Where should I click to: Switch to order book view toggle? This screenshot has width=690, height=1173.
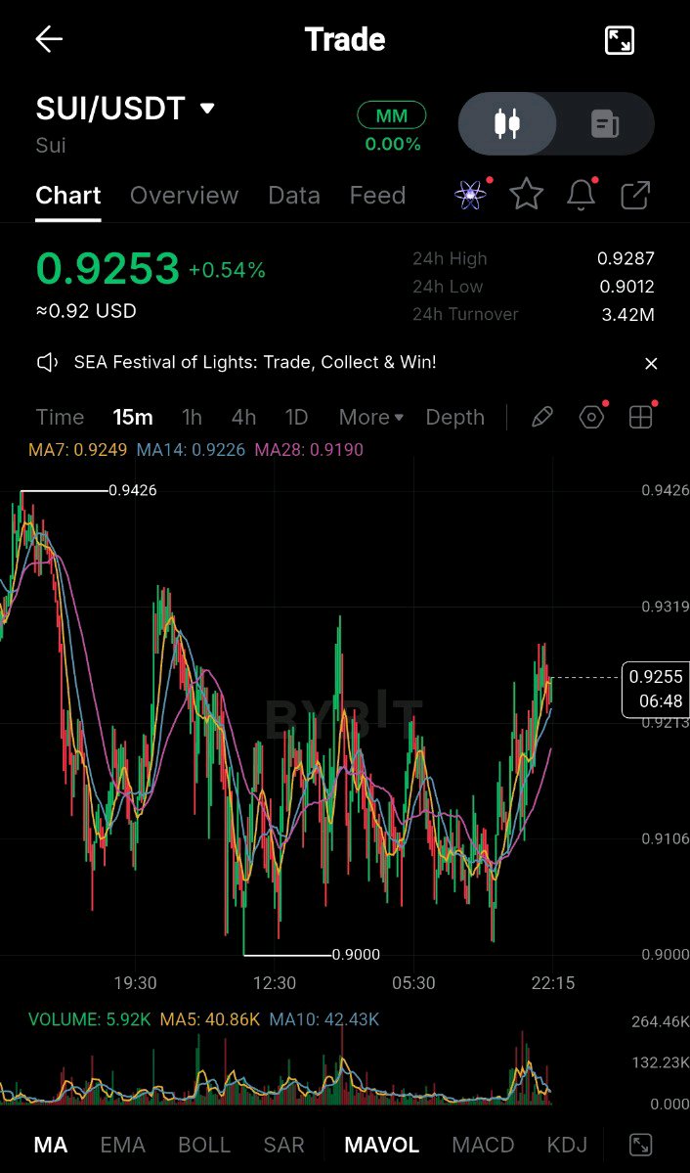pyautogui.click(x=605, y=123)
